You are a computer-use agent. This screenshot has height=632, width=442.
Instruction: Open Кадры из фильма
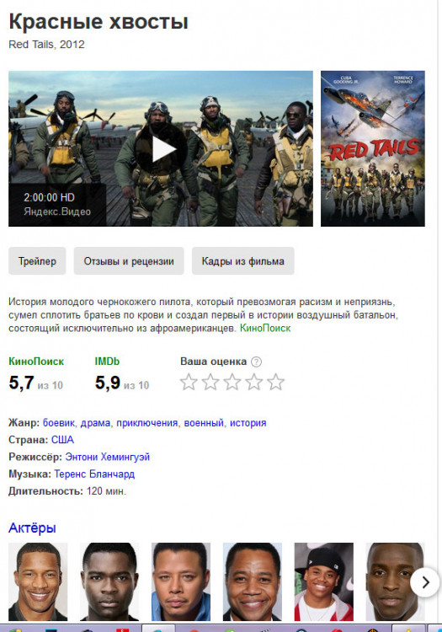243,261
